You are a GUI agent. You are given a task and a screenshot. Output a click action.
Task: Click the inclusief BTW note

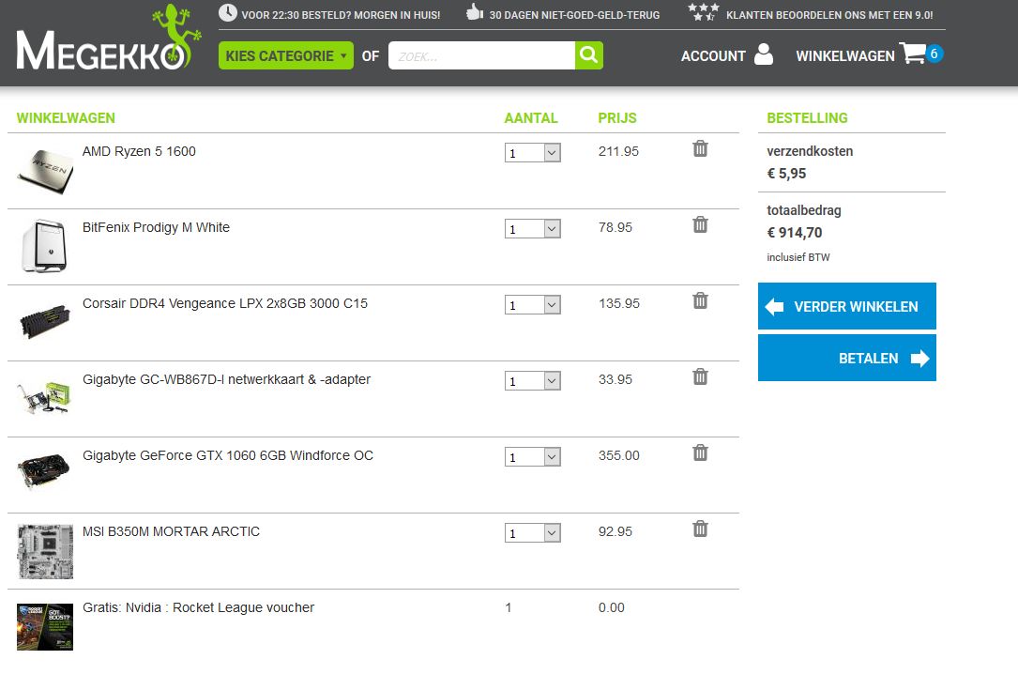[x=798, y=257]
